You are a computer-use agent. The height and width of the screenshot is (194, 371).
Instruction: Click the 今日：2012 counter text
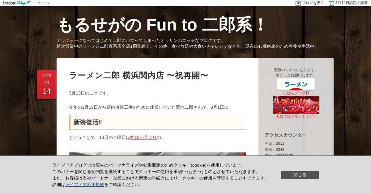click(x=275, y=143)
